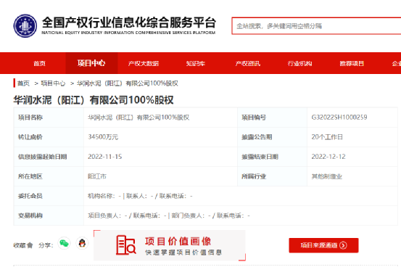Open the 推荐项目 navigation item

pyautogui.click(x=352, y=64)
